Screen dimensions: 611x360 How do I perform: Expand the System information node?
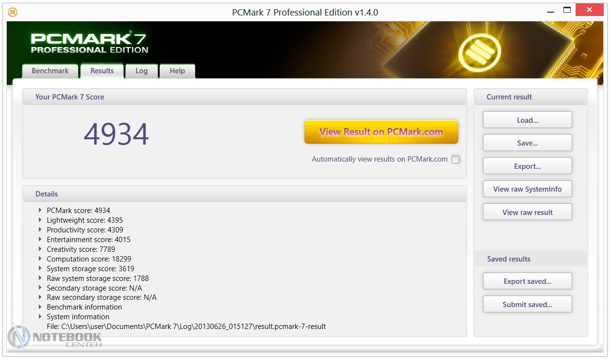point(40,317)
